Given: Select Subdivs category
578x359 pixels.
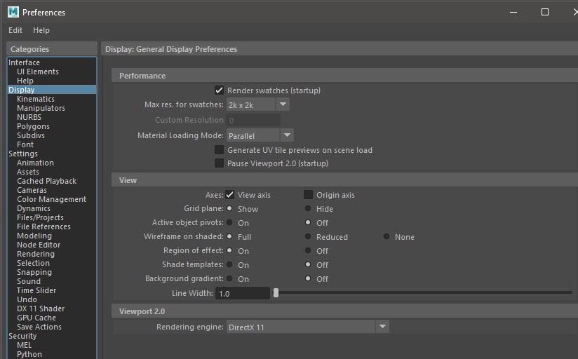Looking at the screenshot, I should pyautogui.click(x=52, y=135).
